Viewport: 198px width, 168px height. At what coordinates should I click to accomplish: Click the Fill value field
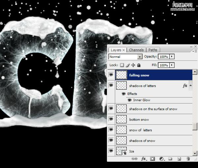(164, 65)
